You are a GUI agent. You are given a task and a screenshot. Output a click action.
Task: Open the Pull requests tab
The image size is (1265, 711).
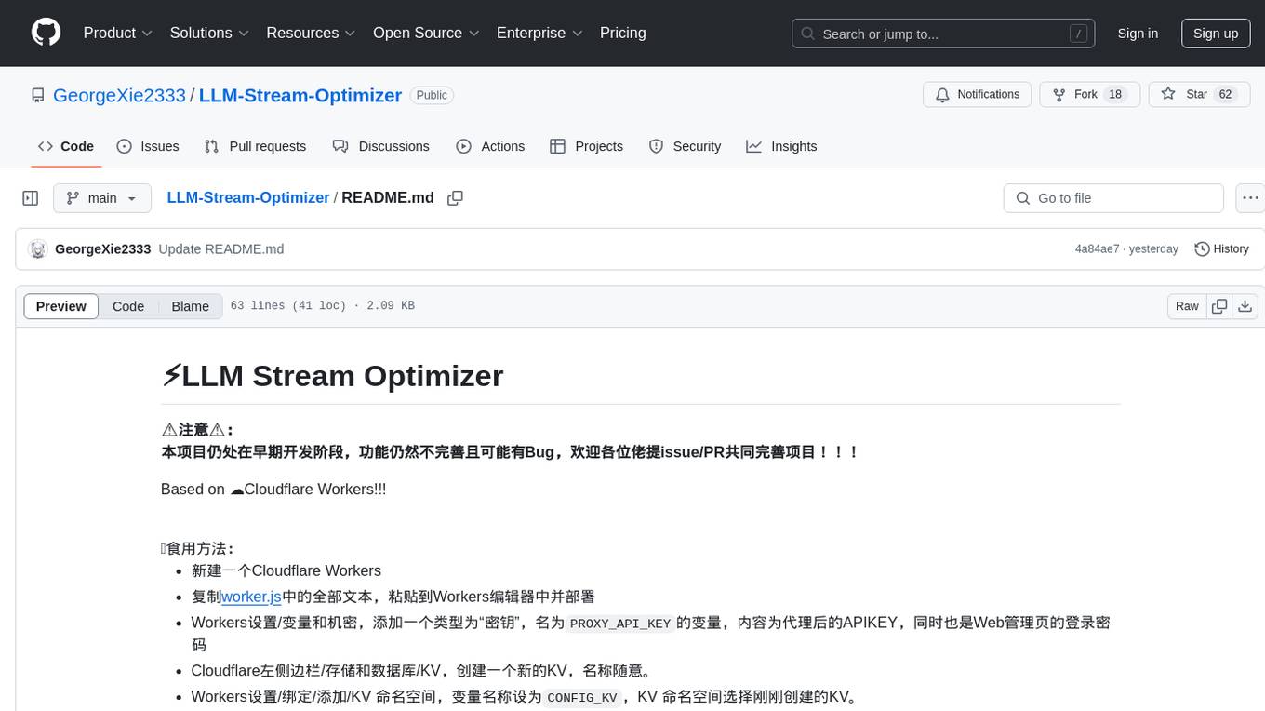coord(255,146)
